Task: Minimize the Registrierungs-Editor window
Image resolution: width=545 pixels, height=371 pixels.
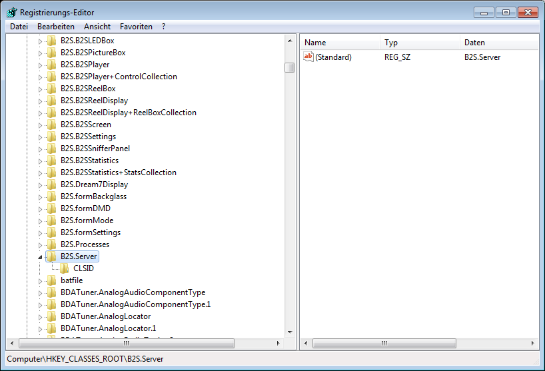Action: [484, 13]
